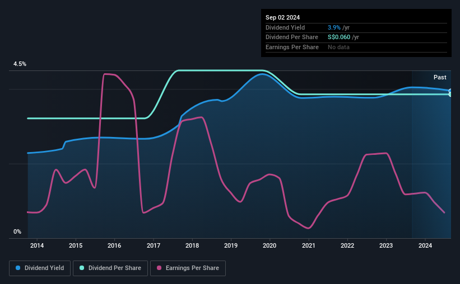Click the blue Dividend Yield legend dot
460x284 pixels.
coord(18,268)
